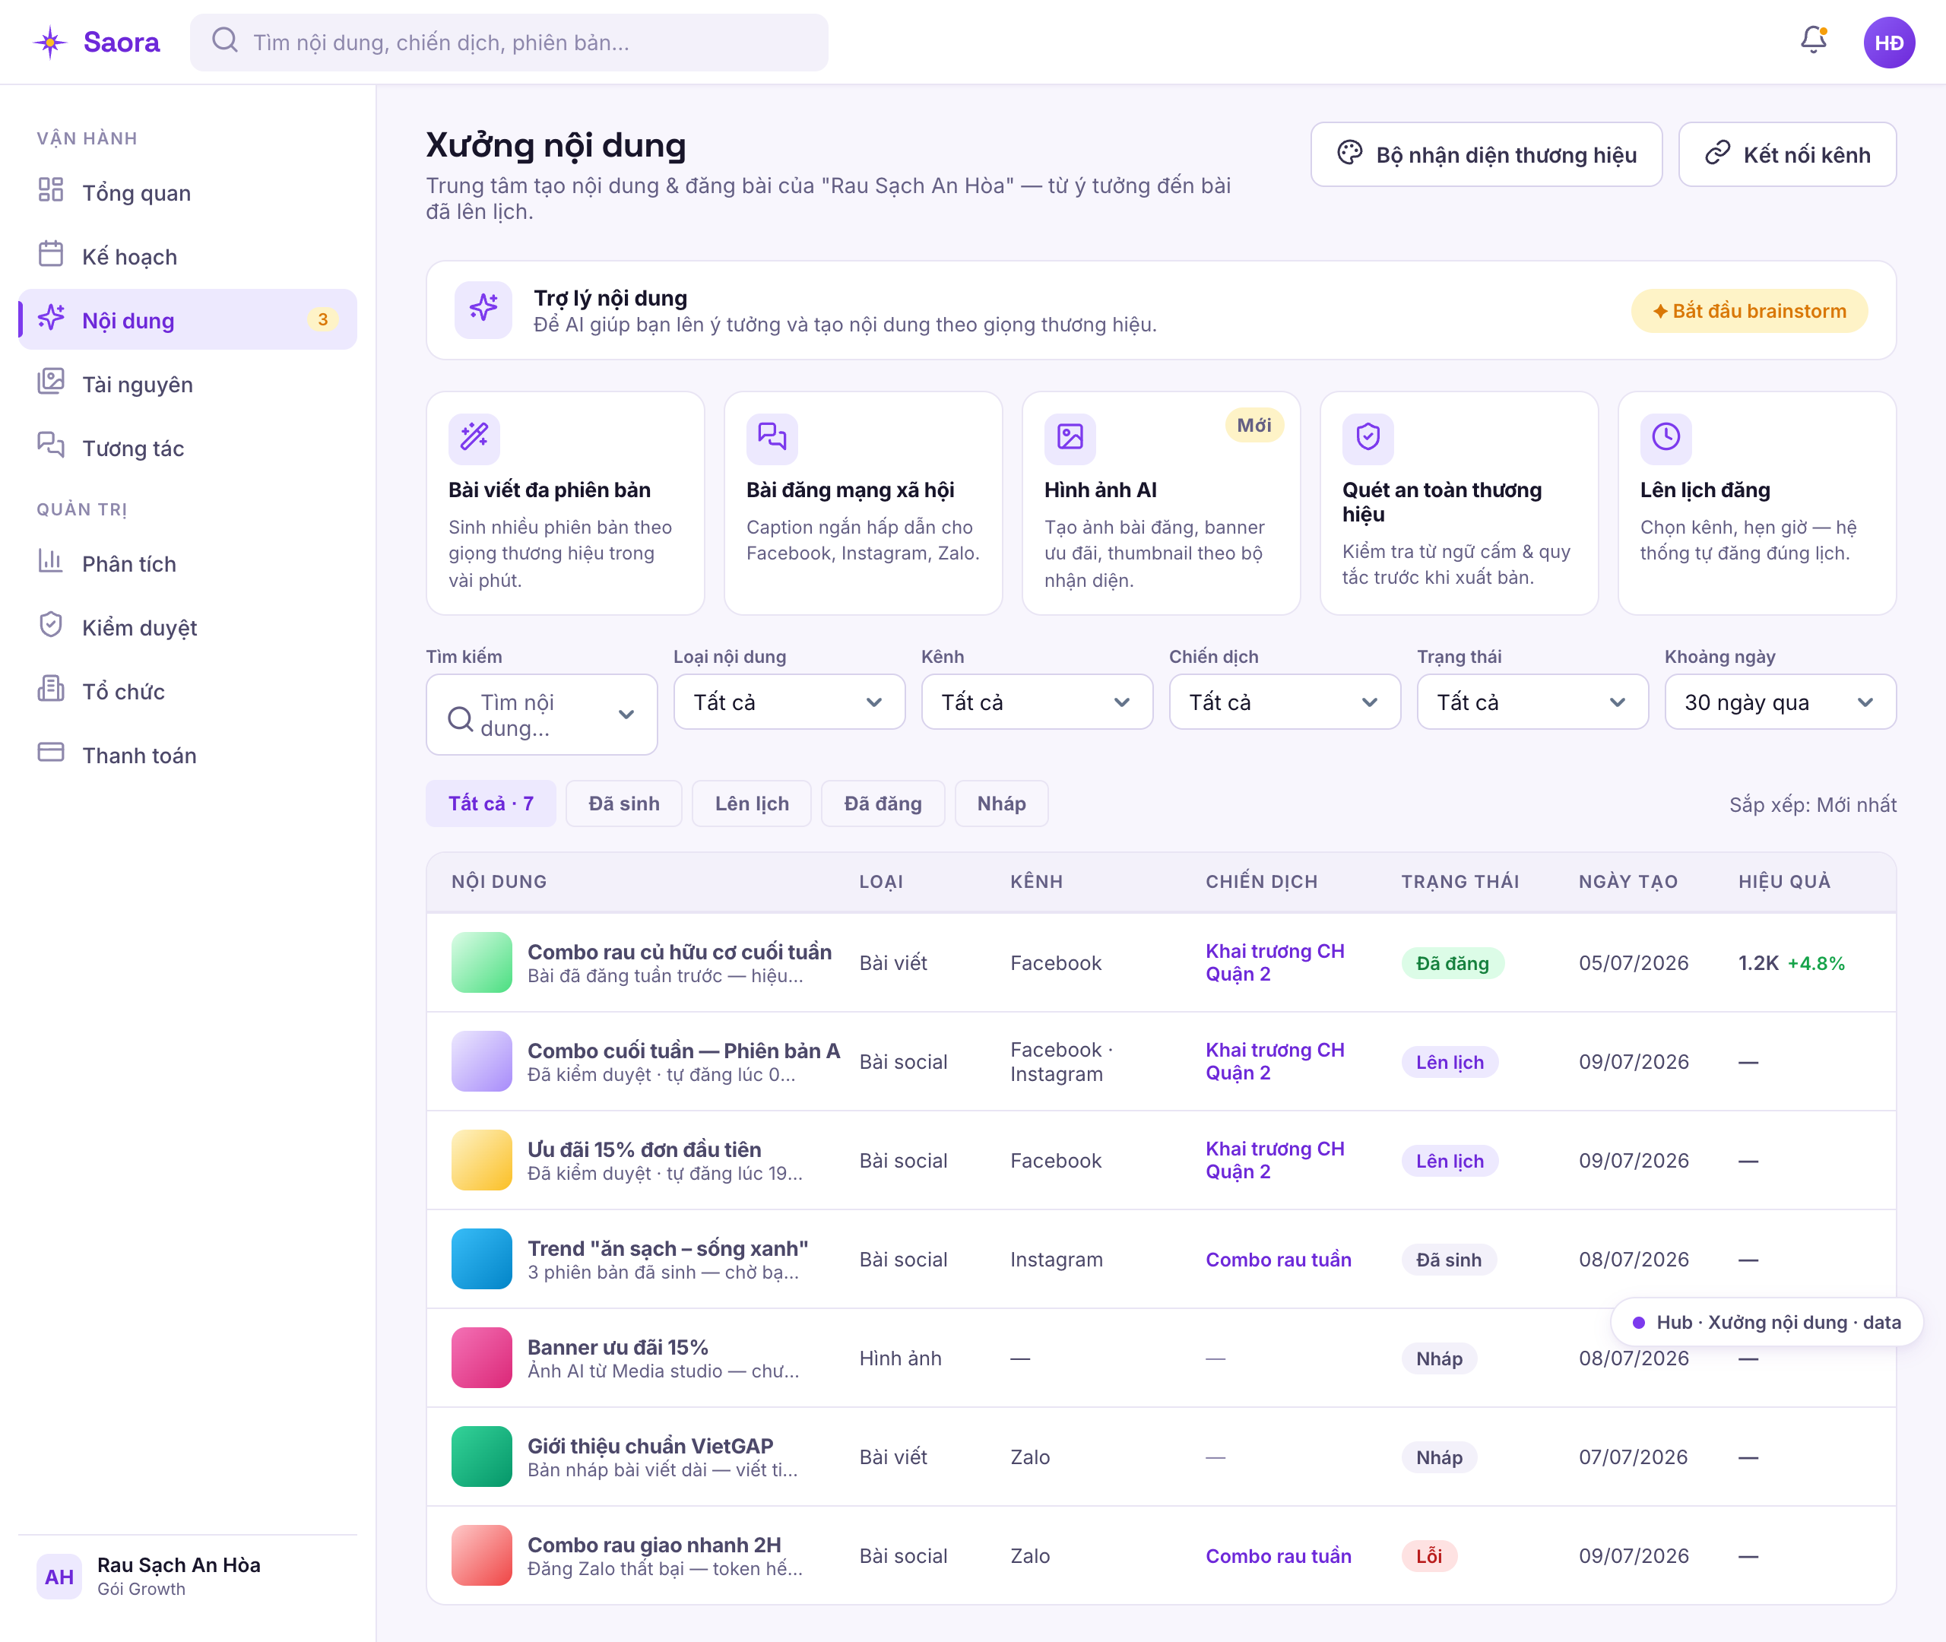This screenshot has height=1642, width=1946.
Task: Open the notifications bell
Action: 1813,40
